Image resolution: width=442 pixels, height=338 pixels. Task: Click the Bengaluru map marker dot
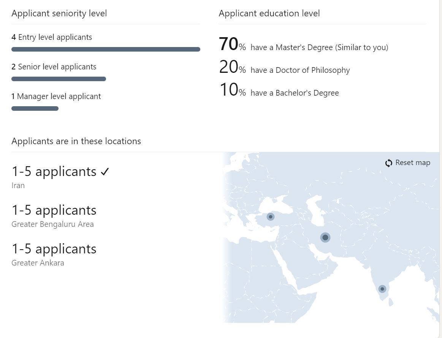(x=382, y=289)
